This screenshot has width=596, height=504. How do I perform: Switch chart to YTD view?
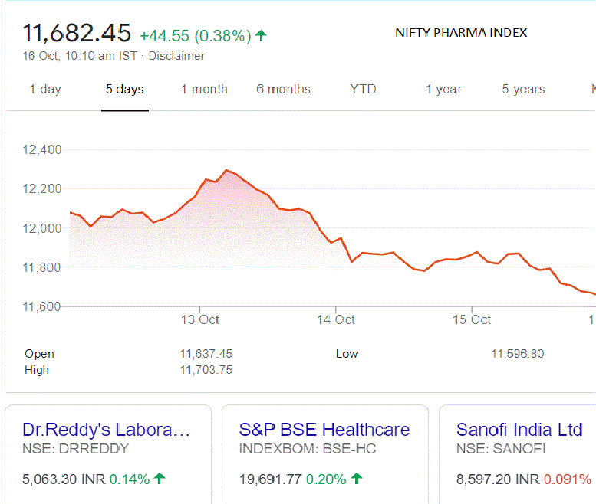(x=363, y=90)
